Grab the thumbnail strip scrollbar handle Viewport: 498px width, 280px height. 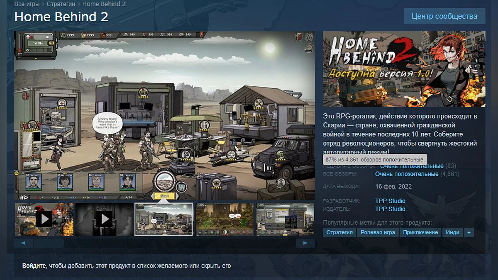click(x=49, y=243)
